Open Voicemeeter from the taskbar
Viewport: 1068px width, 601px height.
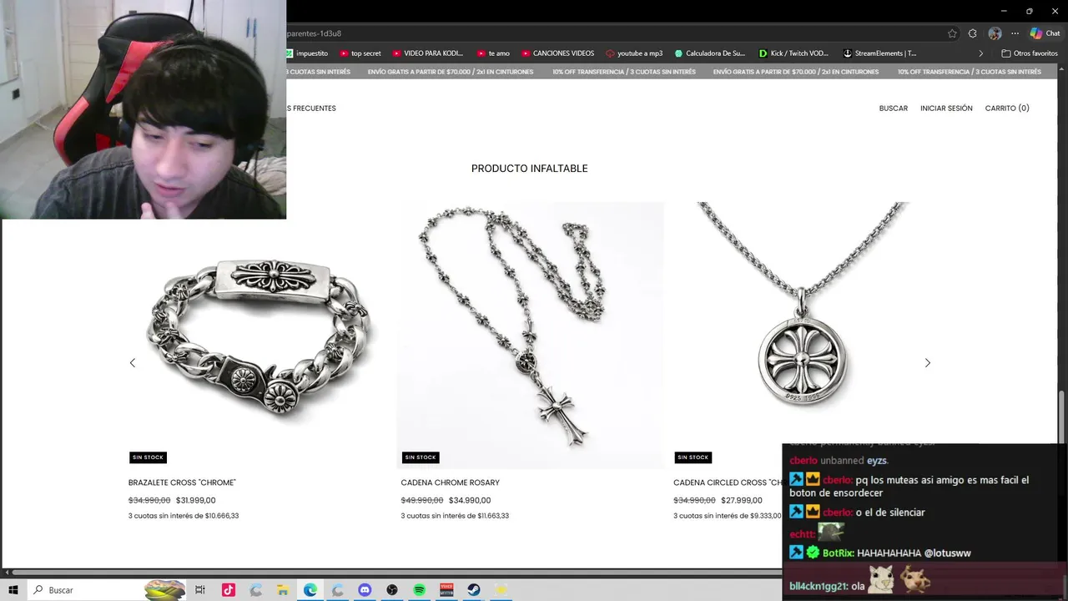click(446, 590)
